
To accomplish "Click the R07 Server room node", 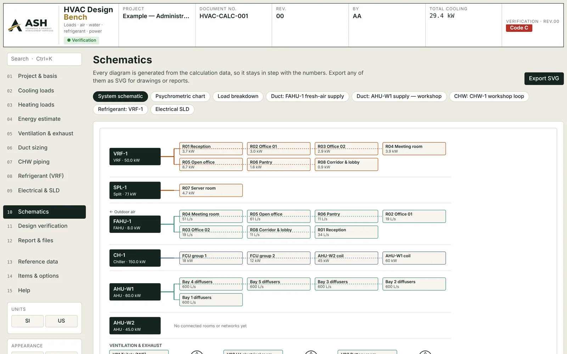I will 211,190.
